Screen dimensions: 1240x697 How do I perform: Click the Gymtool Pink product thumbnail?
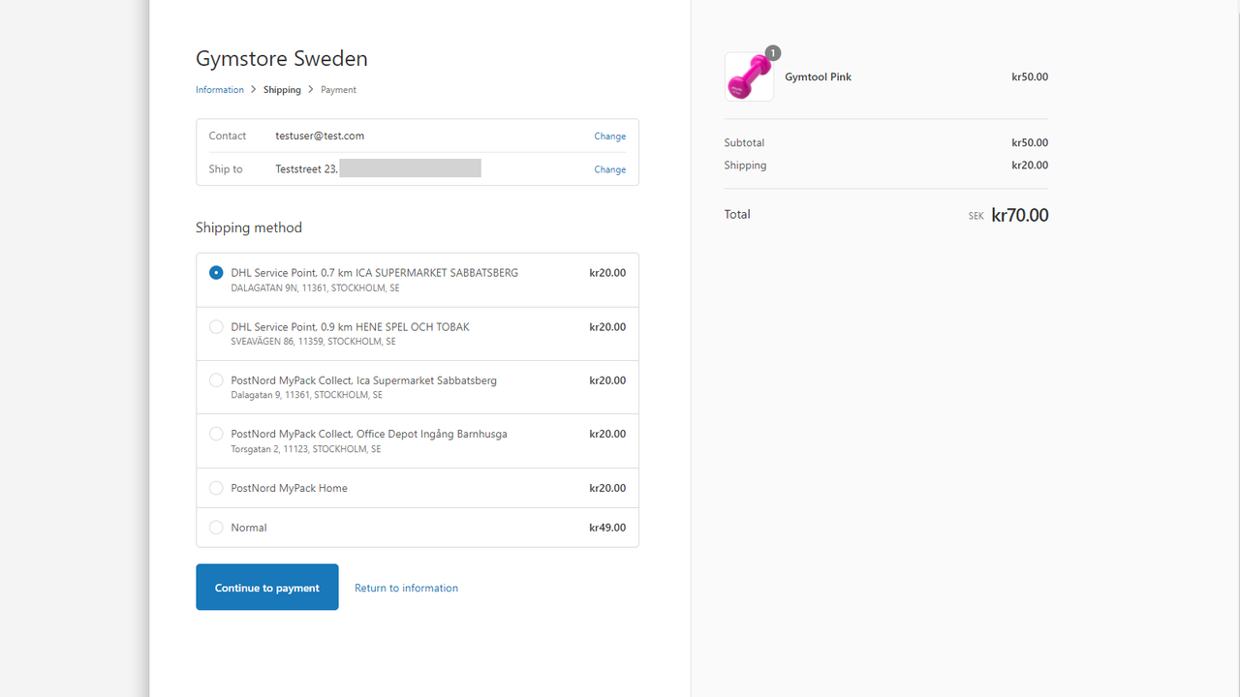pyautogui.click(x=749, y=76)
